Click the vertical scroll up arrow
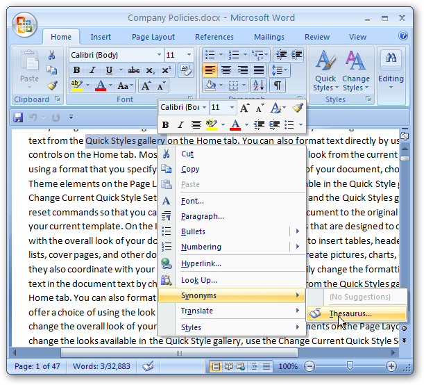This screenshot has height=385, width=424. 405,149
